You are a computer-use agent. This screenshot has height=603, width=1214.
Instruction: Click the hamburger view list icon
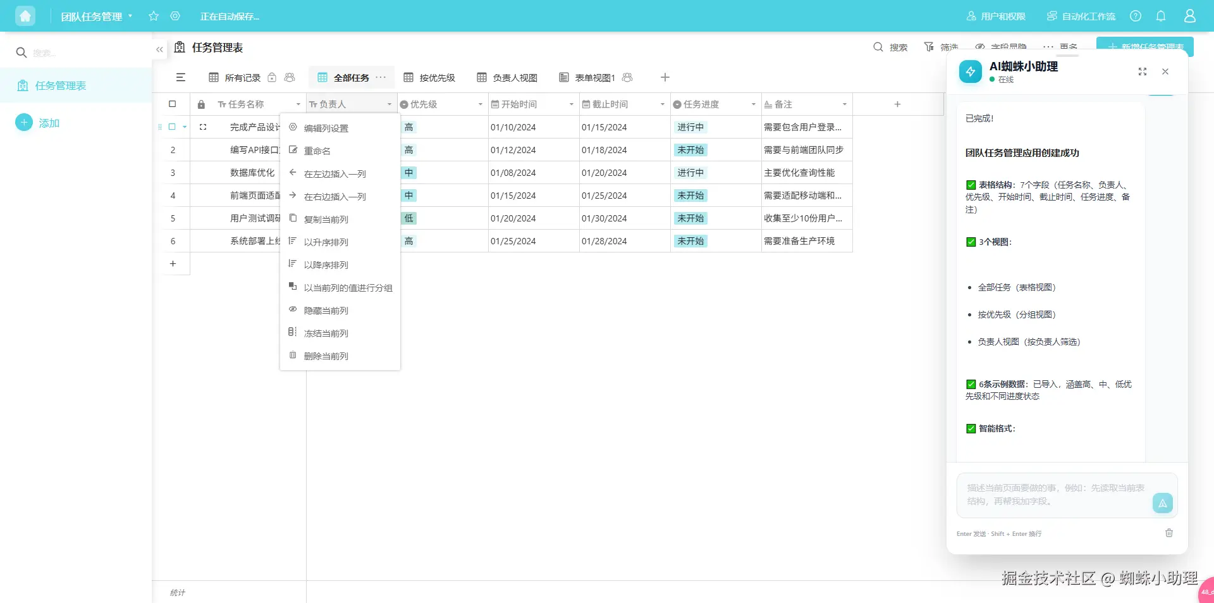pyautogui.click(x=180, y=77)
